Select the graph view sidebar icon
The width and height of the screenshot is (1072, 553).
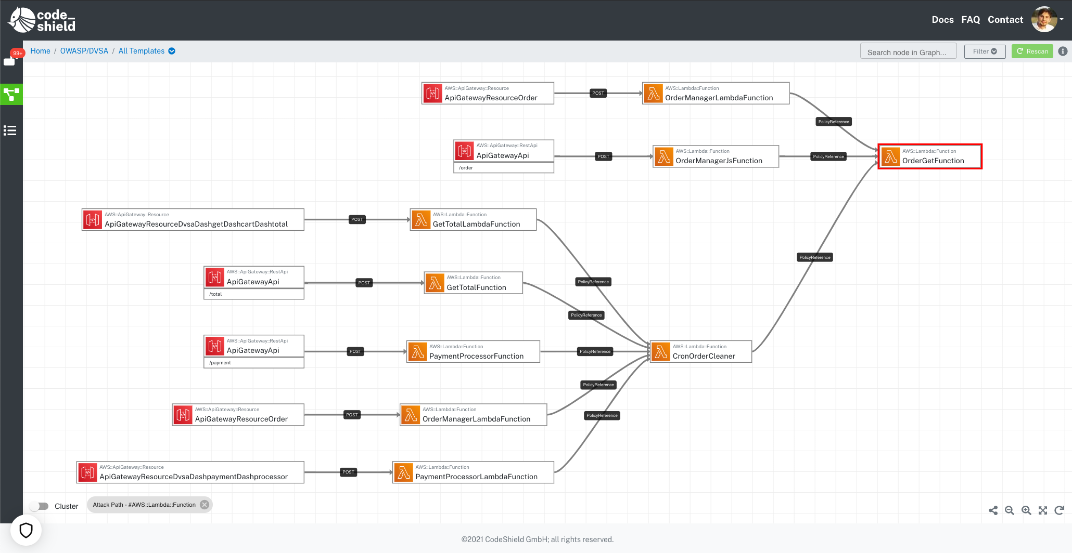(x=11, y=94)
